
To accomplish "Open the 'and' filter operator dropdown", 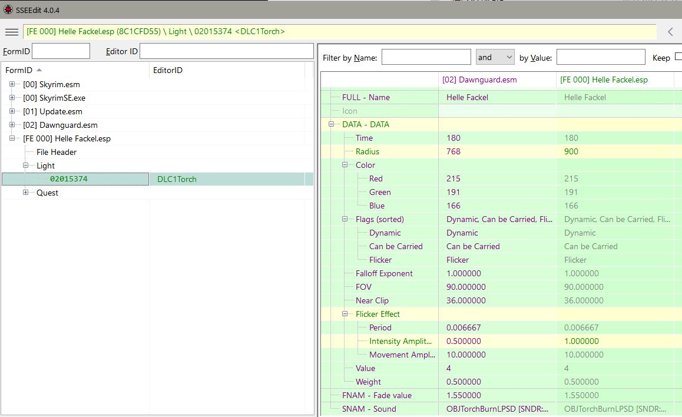I will coord(495,57).
